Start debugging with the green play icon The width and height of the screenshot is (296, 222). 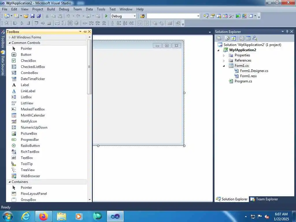pyautogui.click(x=106, y=16)
